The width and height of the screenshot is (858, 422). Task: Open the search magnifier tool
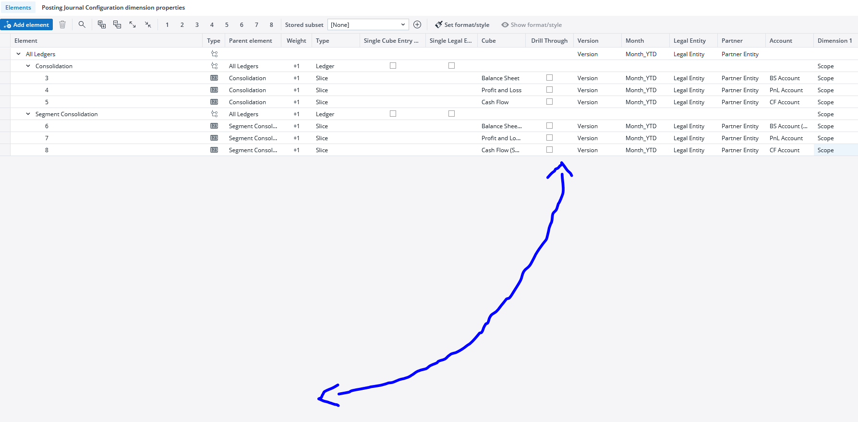pos(82,24)
